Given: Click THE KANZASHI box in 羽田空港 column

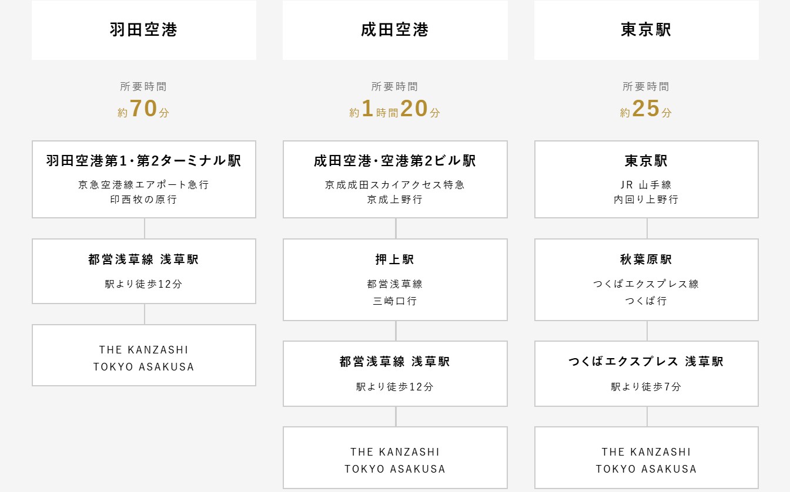Looking at the screenshot, I should tap(143, 355).
